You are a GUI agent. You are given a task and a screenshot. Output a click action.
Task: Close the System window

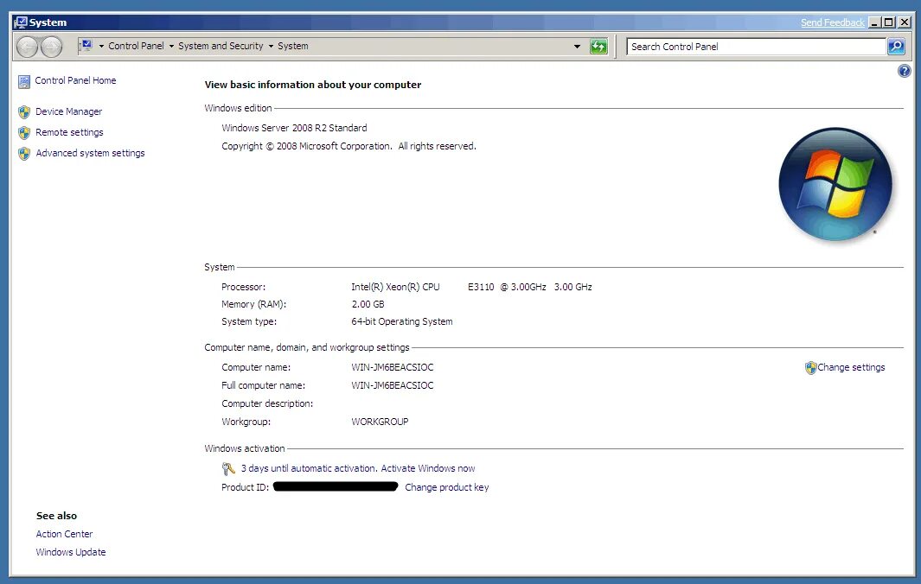pos(905,22)
